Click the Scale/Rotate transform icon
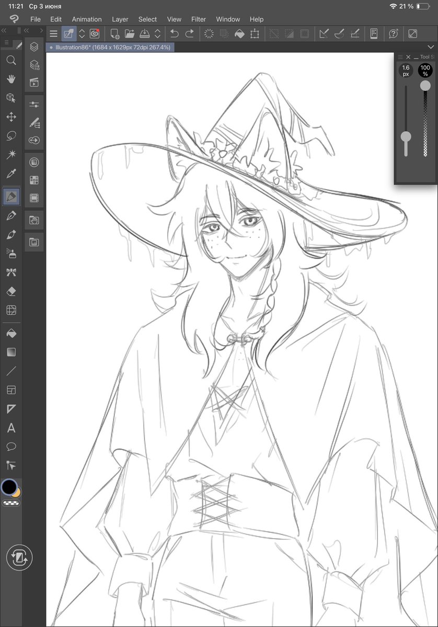 255,33
